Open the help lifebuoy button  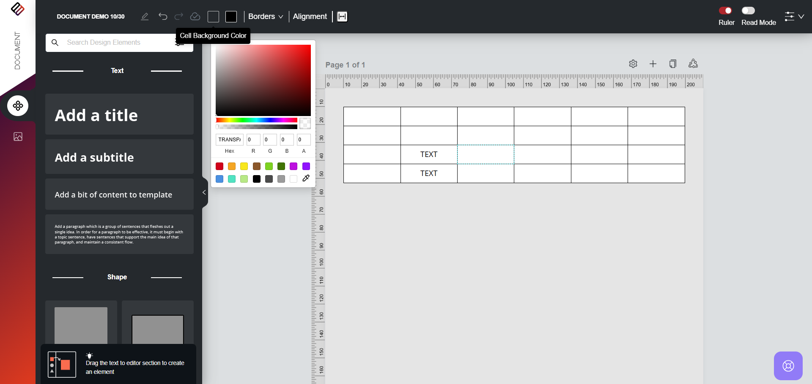[x=788, y=366]
